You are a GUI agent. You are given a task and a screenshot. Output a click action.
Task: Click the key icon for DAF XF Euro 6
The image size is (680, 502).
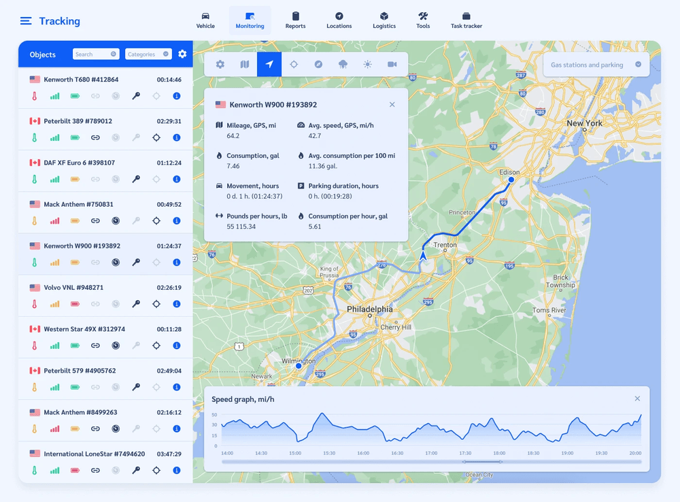pos(136,180)
